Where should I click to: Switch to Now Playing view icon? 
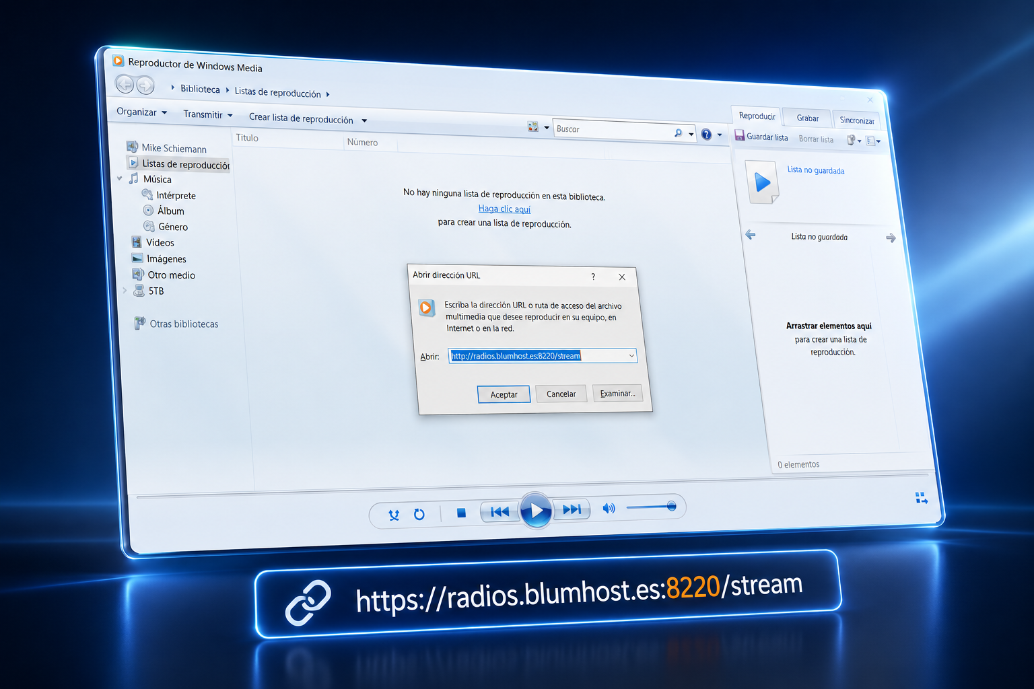[922, 498]
